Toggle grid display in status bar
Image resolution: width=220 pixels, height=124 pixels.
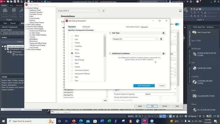point(136,116)
